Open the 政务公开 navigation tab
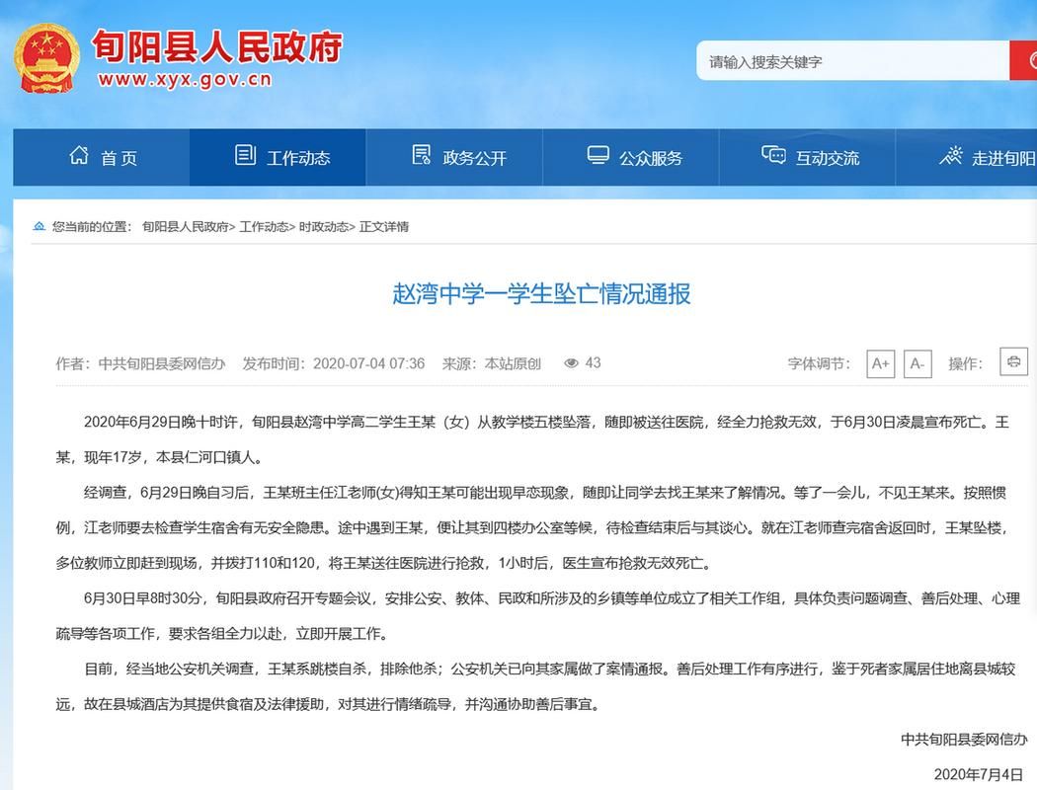This screenshot has width=1037, height=790. tap(454, 157)
